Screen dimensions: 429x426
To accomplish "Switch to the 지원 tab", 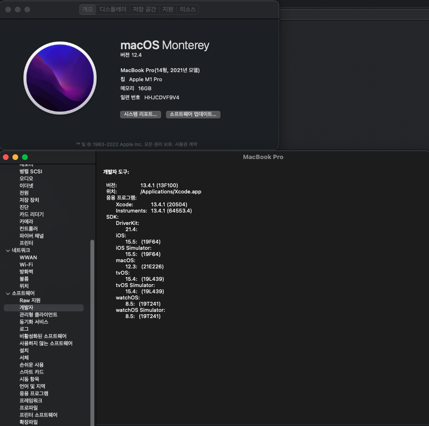I will click(x=168, y=9).
